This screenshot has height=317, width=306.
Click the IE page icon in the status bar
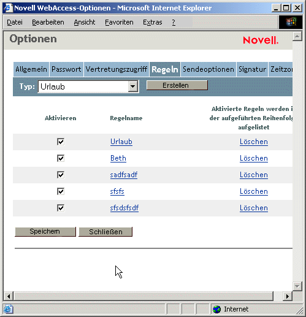click(x=8, y=309)
